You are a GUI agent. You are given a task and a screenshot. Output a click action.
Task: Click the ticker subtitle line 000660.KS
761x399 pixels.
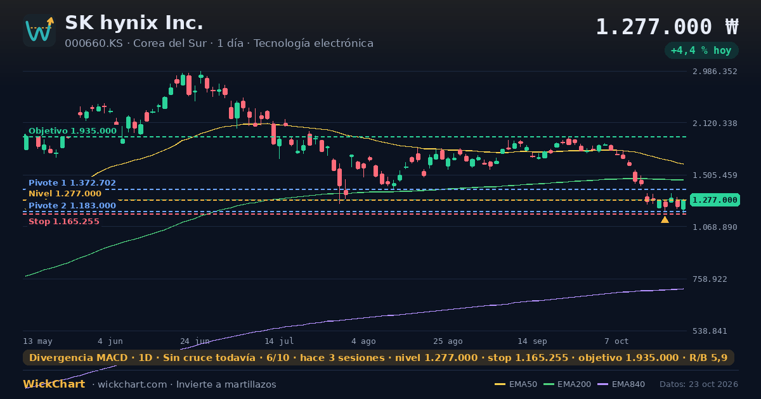point(219,44)
